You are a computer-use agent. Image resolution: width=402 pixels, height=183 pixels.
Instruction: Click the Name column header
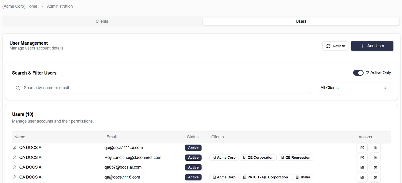(20, 137)
